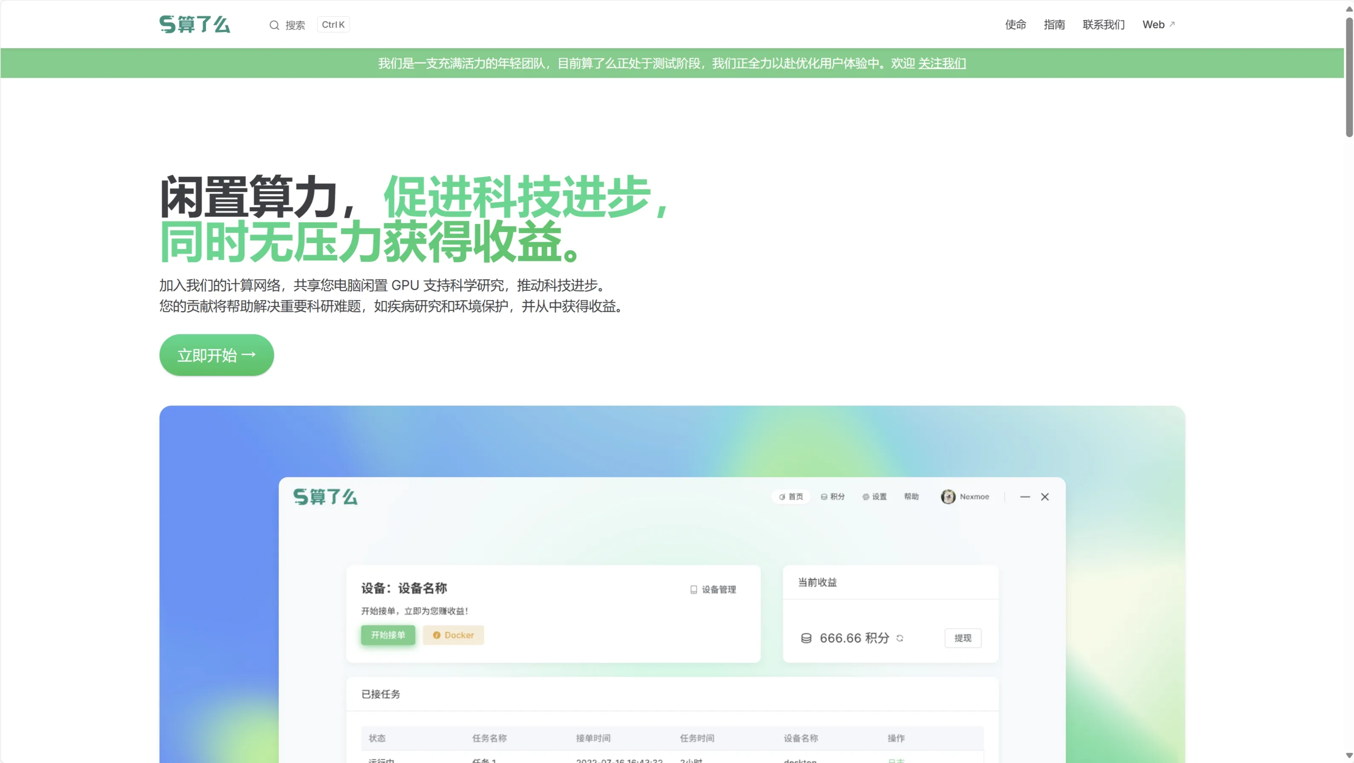The height and width of the screenshot is (763, 1354).
Task: Open the 使命 menu item
Action: click(x=1015, y=25)
